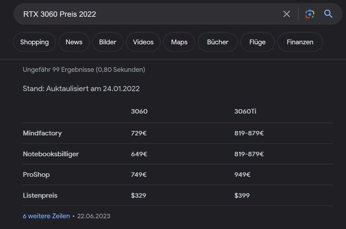Show Bilder image results
The image size is (346, 229).
108,42
